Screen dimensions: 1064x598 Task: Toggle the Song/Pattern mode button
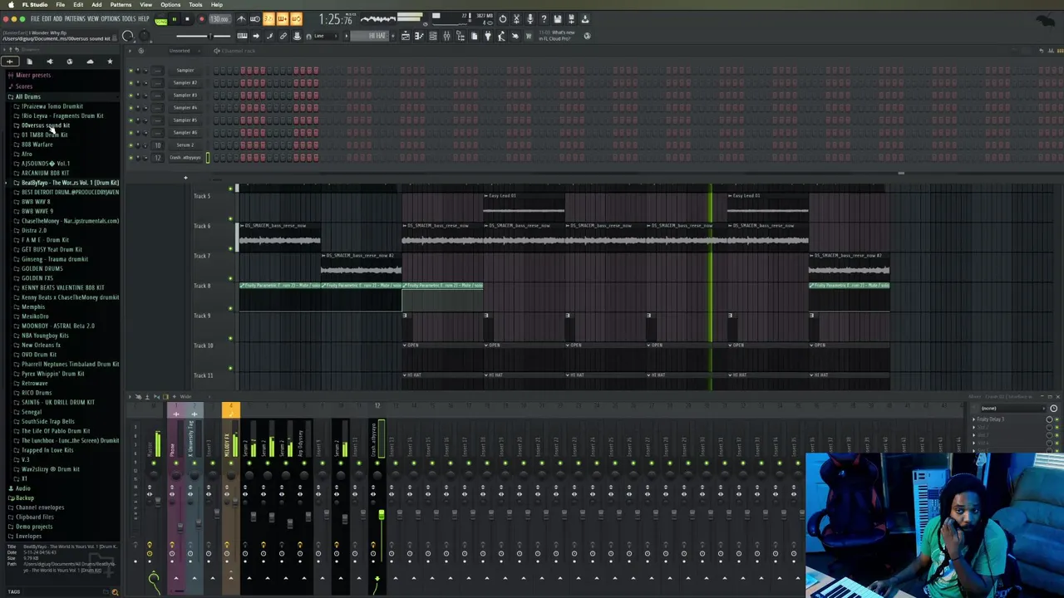pyautogui.click(x=160, y=21)
